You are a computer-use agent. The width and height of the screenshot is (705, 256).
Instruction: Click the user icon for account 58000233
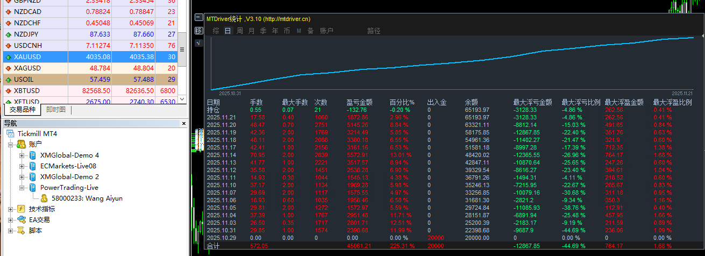[x=44, y=198]
